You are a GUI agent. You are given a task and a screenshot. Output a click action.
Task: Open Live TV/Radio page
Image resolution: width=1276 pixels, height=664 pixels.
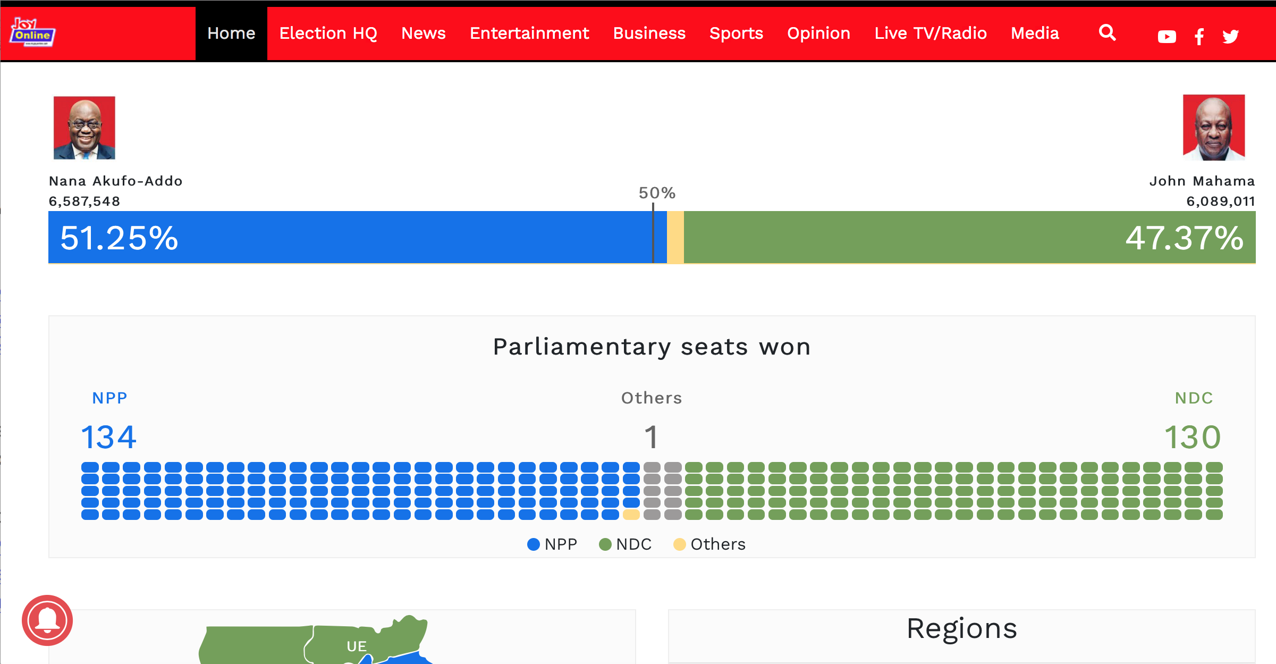tap(931, 33)
